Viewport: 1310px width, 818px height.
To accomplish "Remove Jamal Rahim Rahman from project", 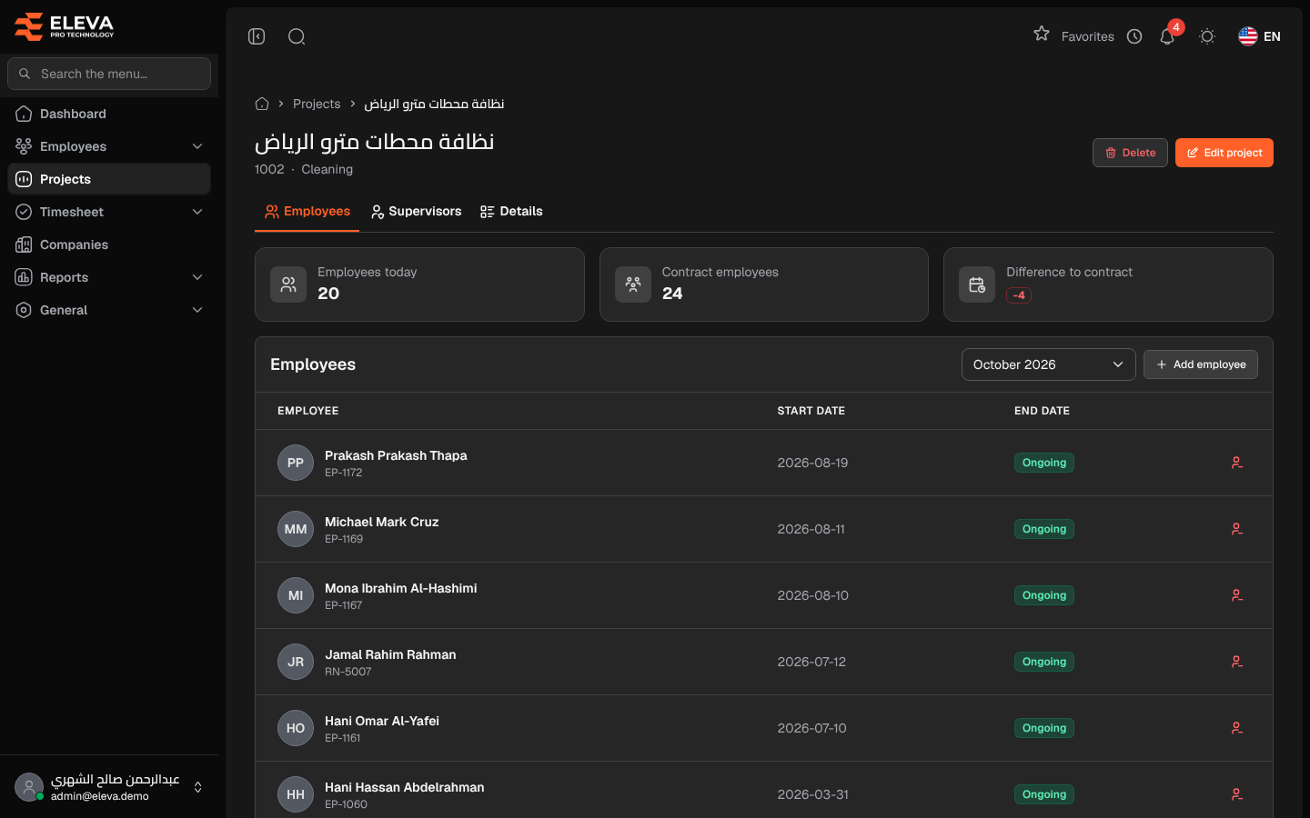I will (1237, 662).
